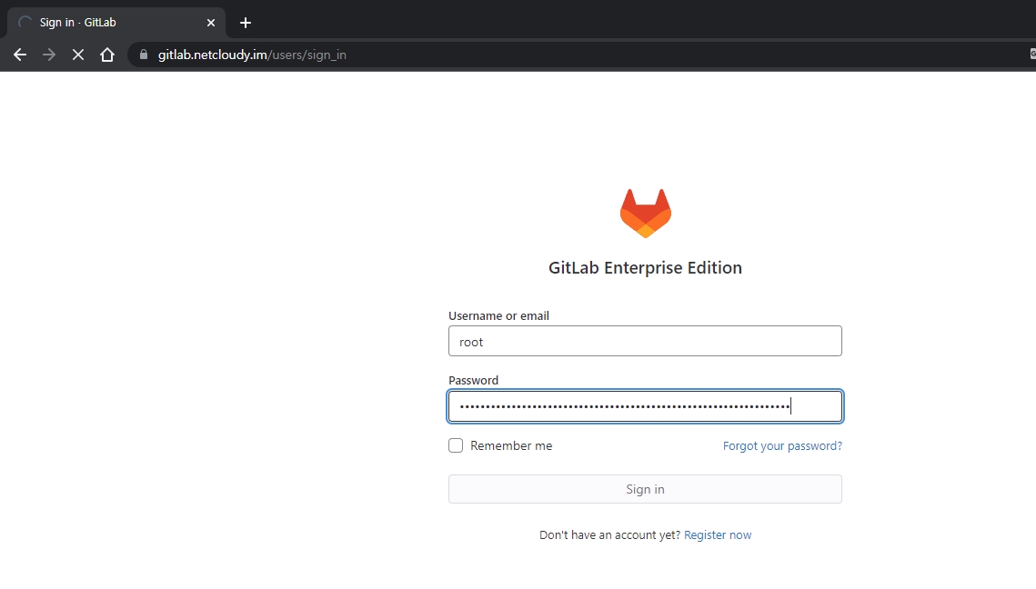Image resolution: width=1036 pixels, height=589 pixels.
Task: Click the browser forward arrow
Action: pos(49,55)
